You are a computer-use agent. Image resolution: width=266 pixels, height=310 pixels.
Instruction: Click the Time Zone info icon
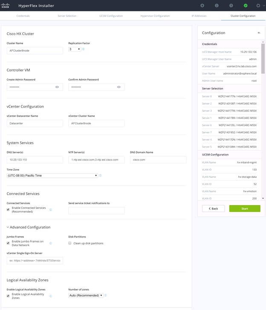tap(101, 175)
